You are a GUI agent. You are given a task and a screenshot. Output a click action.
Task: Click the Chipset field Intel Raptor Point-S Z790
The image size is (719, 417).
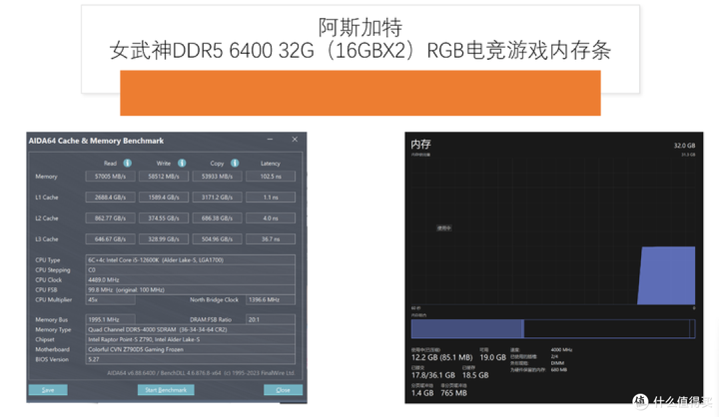click(190, 340)
